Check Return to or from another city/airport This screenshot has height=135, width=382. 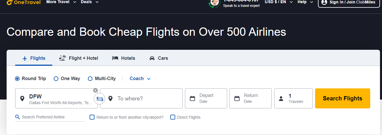pyautogui.click(x=92, y=117)
